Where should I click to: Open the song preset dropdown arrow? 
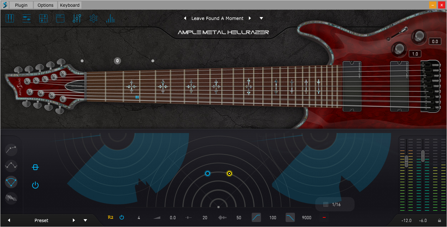pyautogui.click(x=261, y=19)
